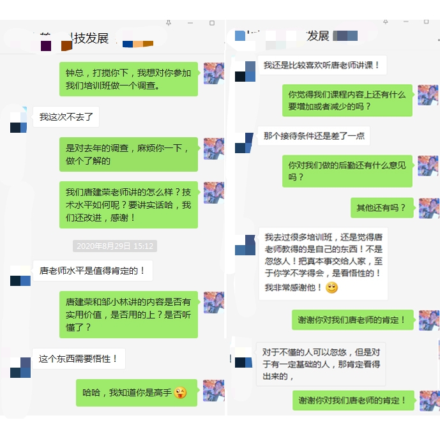
Task: Click pin icon in right chat window
Action: (x=386, y=22)
